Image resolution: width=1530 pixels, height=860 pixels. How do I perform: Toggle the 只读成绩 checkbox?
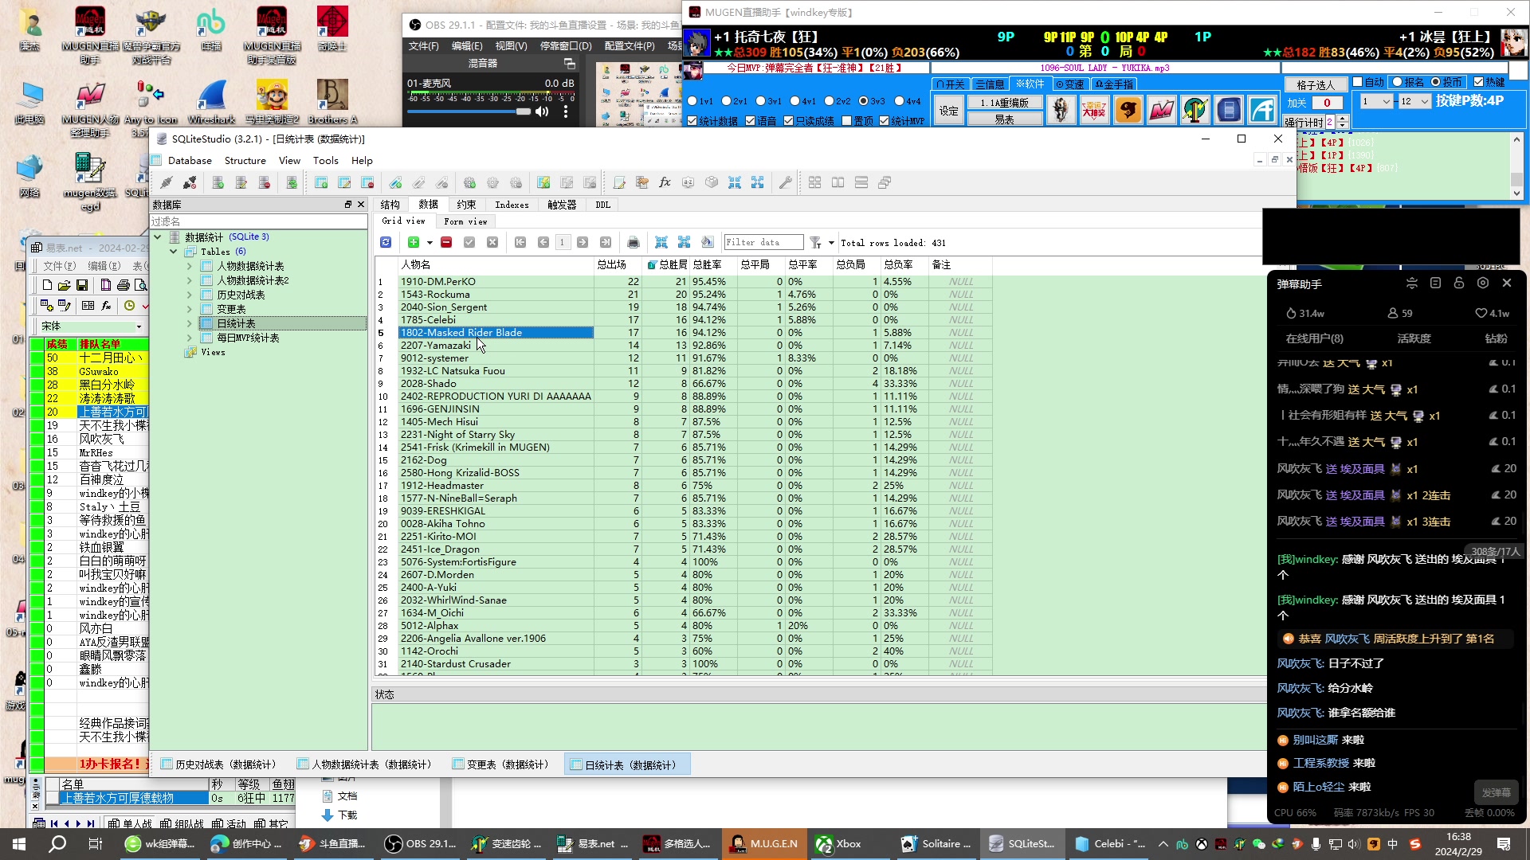point(789,121)
